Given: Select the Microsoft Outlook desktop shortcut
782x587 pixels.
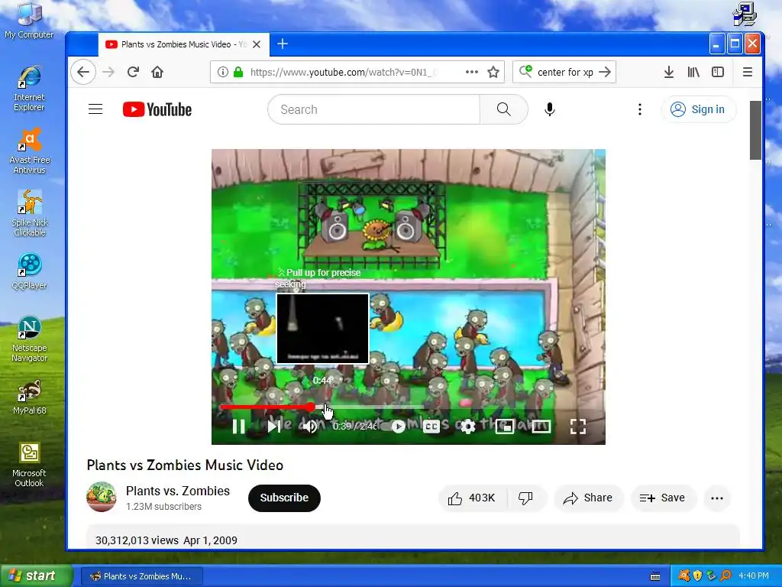Looking at the screenshot, I should pyautogui.click(x=29, y=464).
